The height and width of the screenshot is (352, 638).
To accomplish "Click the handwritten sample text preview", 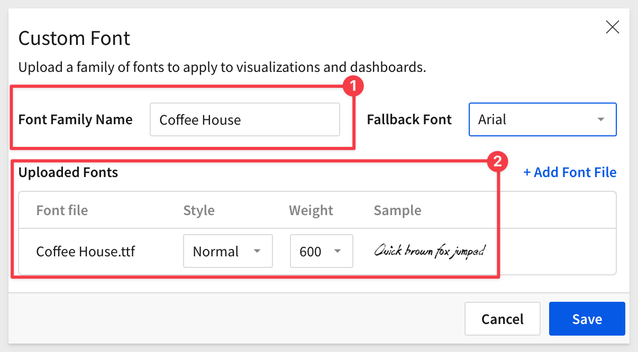I will pos(430,251).
